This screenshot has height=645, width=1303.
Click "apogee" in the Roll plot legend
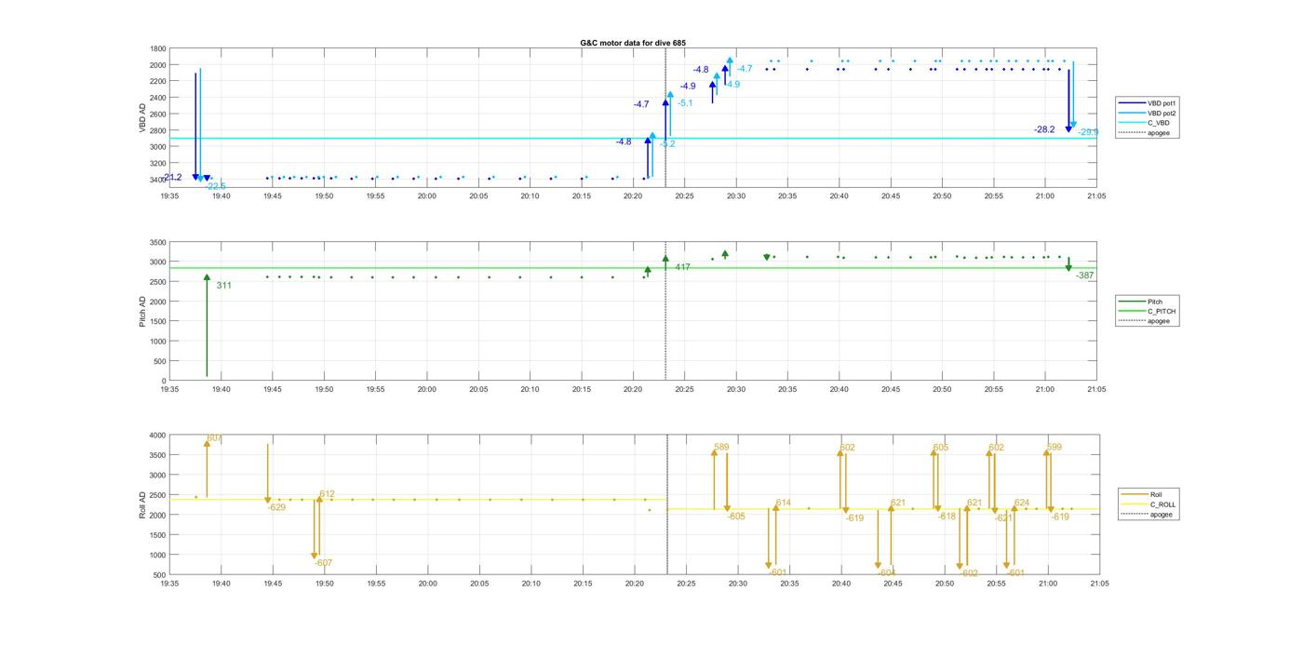(1148, 514)
